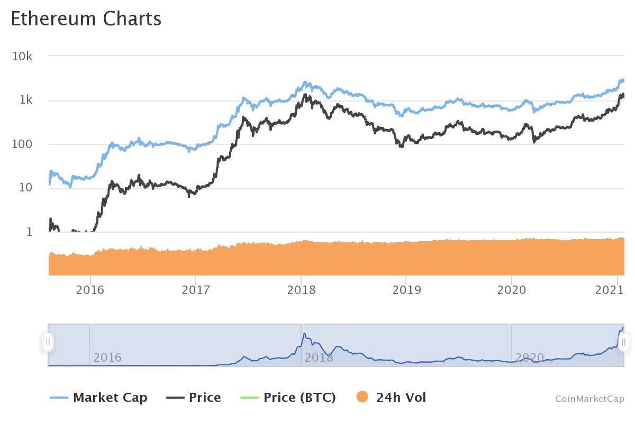Click the 2019 x-axis label
Image resolution: width=635 pixels, height=423 pixels.
pyautogui.click(x=406, y=290)
